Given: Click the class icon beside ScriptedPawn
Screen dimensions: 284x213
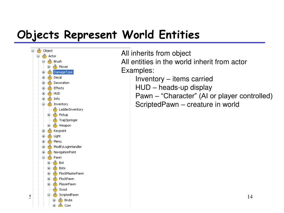Looking at the screenshot, I should [55, 195].
